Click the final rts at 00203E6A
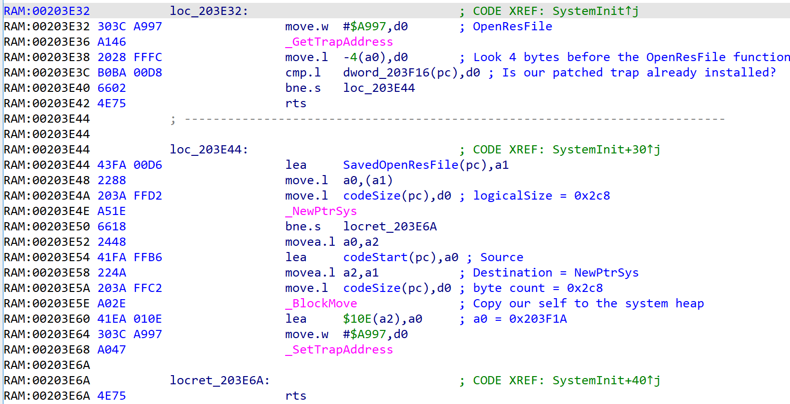The image size is (790, 404). (296, 396)
